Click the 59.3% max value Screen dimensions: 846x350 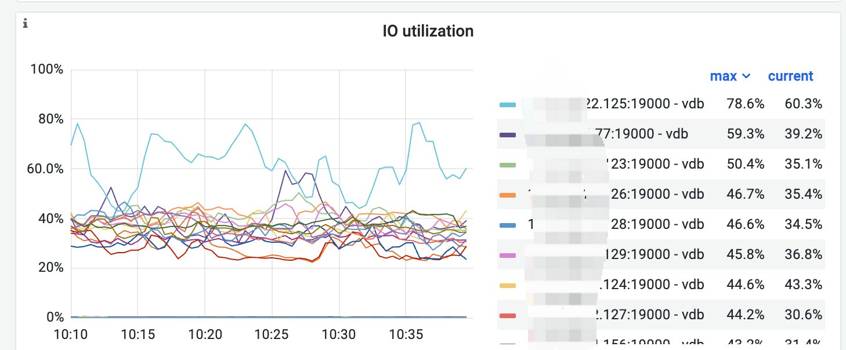745,134
